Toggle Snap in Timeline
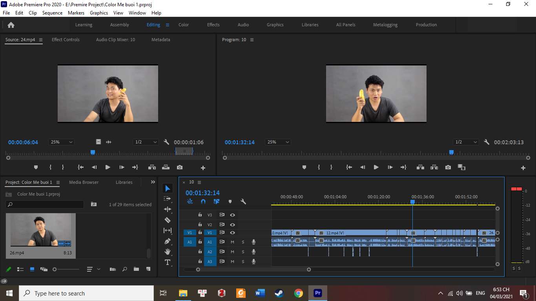Viewport: 536px width, 301px height. pos(203,201)
